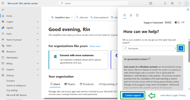Screen dimensions: 190x100
Task: Click the Roles icon in sidebar
Action: tap(3, 46)
